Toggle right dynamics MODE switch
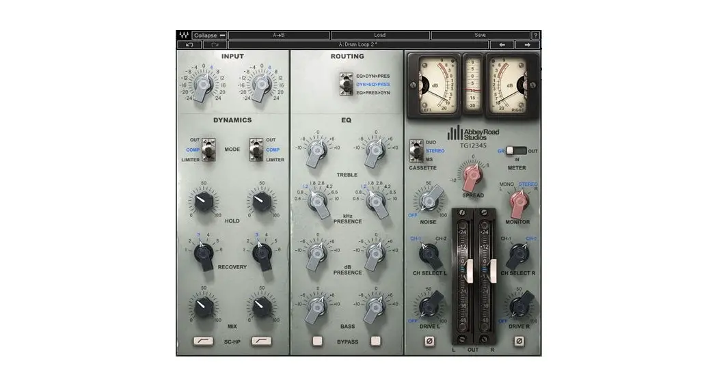 pyautogui.click(x=256, y=150)
